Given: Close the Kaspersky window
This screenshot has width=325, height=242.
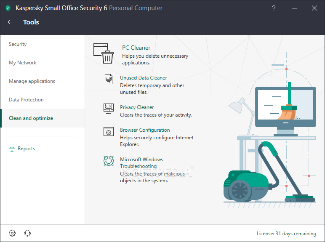Looking at the screenshot, I should (x=314, y=8).
